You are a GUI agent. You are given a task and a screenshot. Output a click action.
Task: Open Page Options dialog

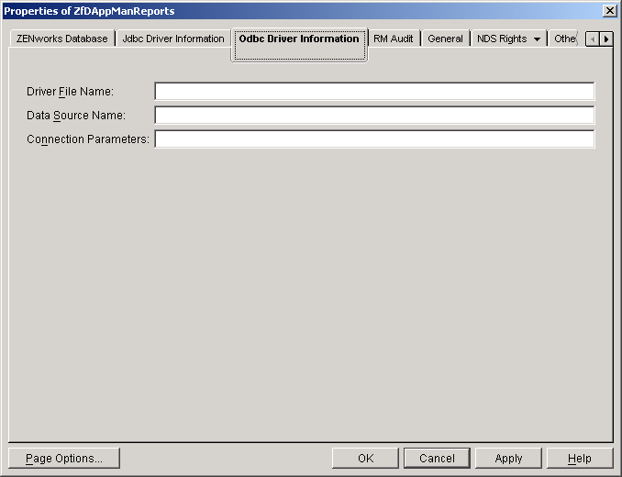click(64, 459)
